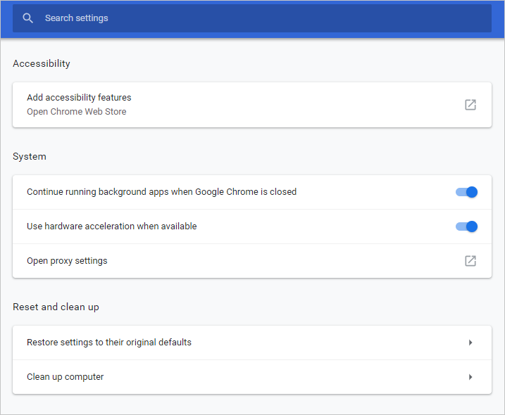The image size is (505, 415).
Task: Select the Clean up computer entry
Action: (x=65, y=377)
